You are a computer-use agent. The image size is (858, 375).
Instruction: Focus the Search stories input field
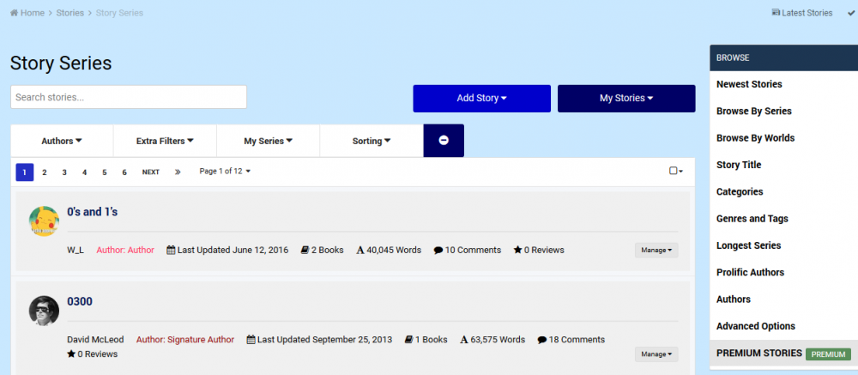click(129, 97)
